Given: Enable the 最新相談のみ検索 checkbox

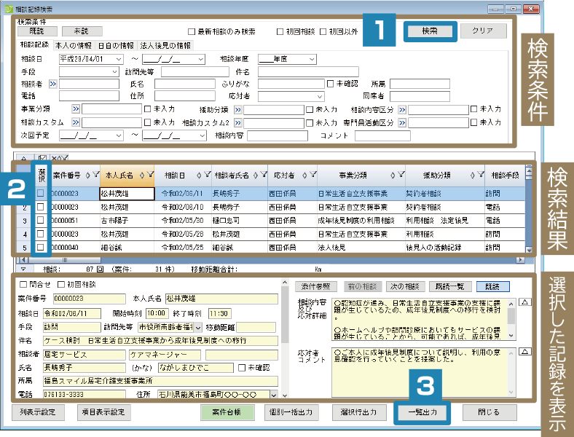Looking at the screenshot, I should point(192,32).
